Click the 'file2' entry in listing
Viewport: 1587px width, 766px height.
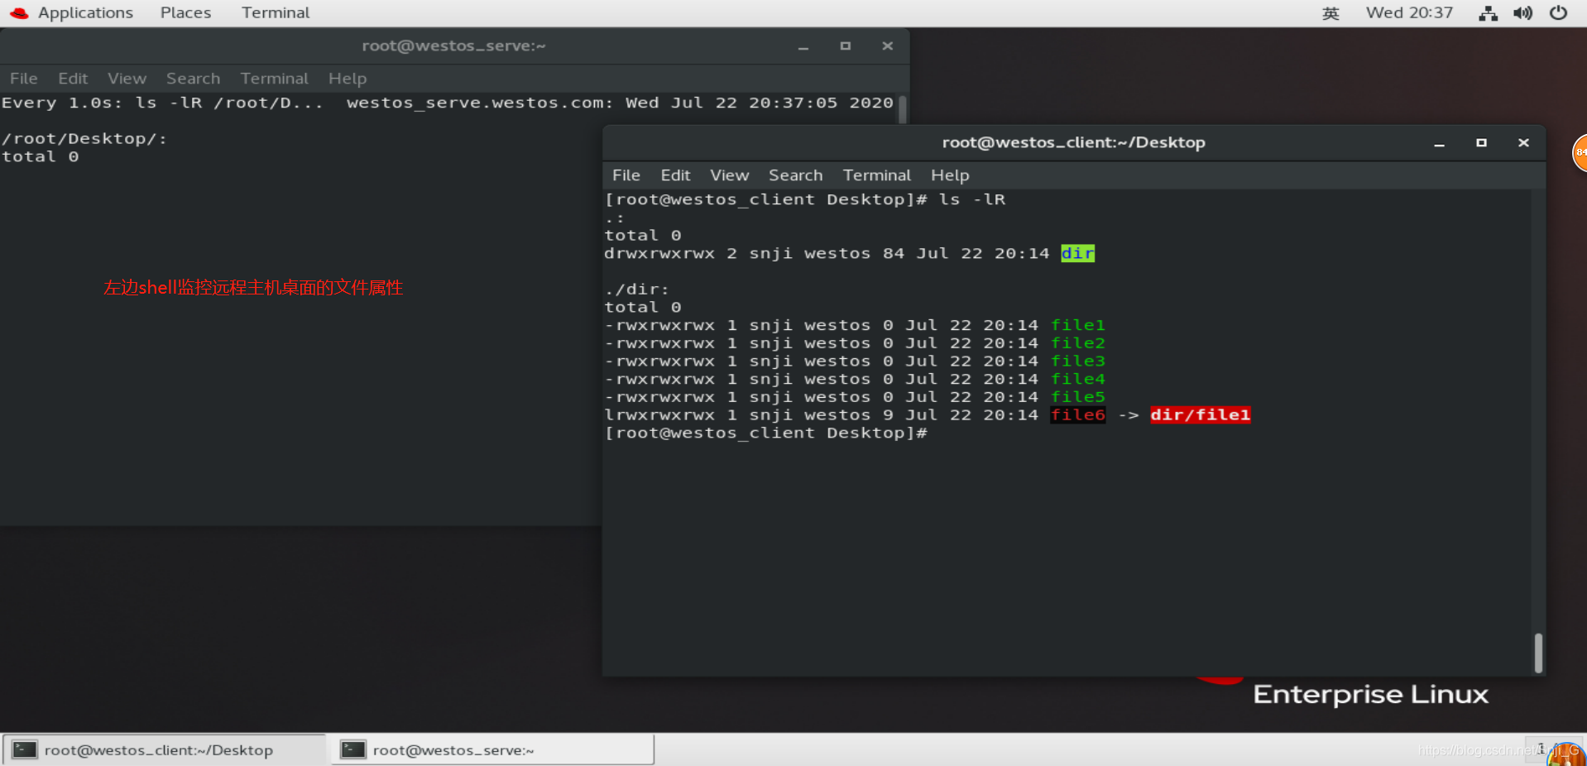1077,342
